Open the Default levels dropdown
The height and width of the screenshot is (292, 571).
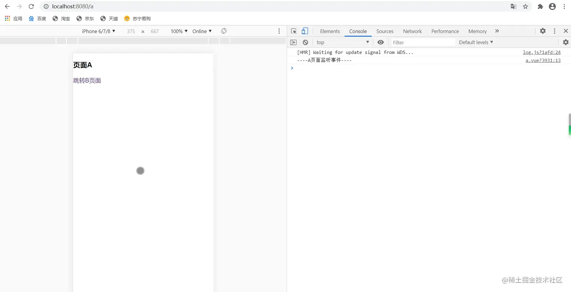(476, 42)
